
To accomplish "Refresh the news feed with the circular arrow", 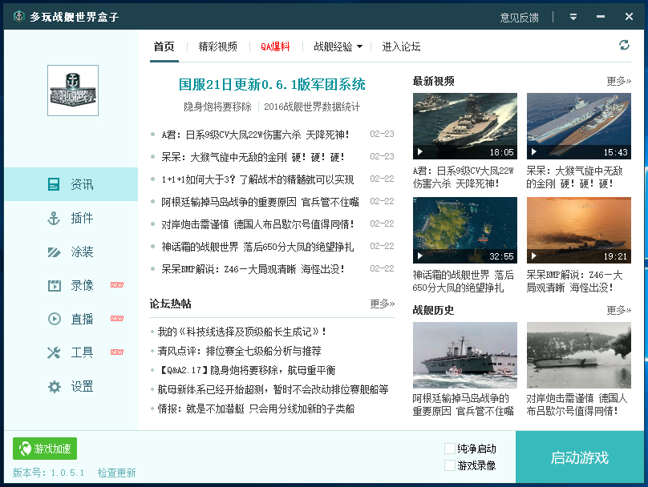I will pyautogui.click(x=625, y=46).
